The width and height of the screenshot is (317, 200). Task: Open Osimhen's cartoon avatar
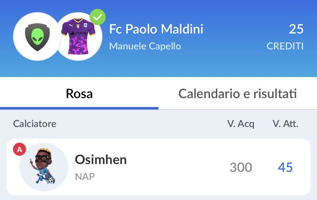coord(44,167)
